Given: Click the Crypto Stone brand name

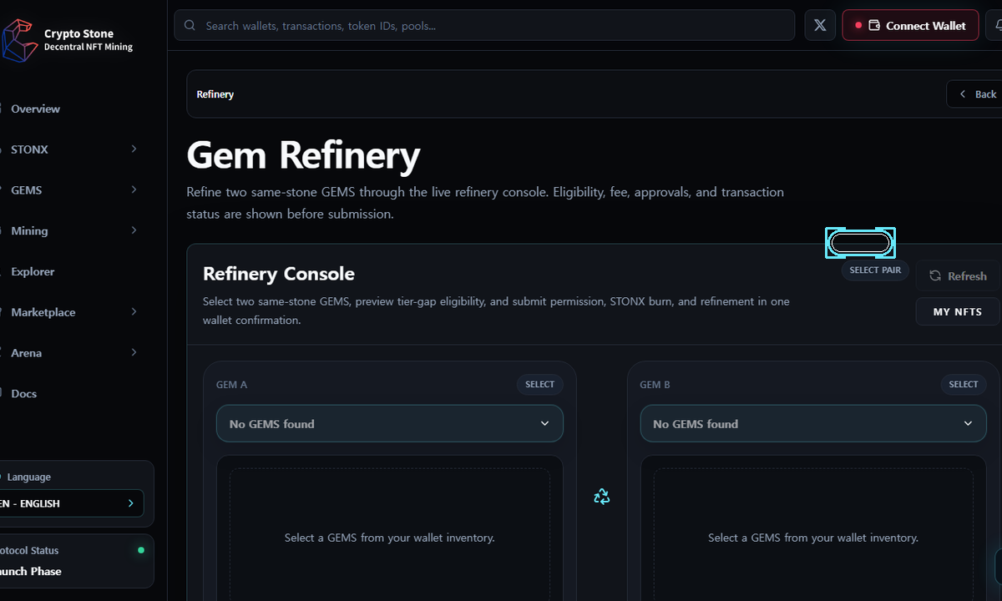Looking at the screenshot, I should click(78, 34).
